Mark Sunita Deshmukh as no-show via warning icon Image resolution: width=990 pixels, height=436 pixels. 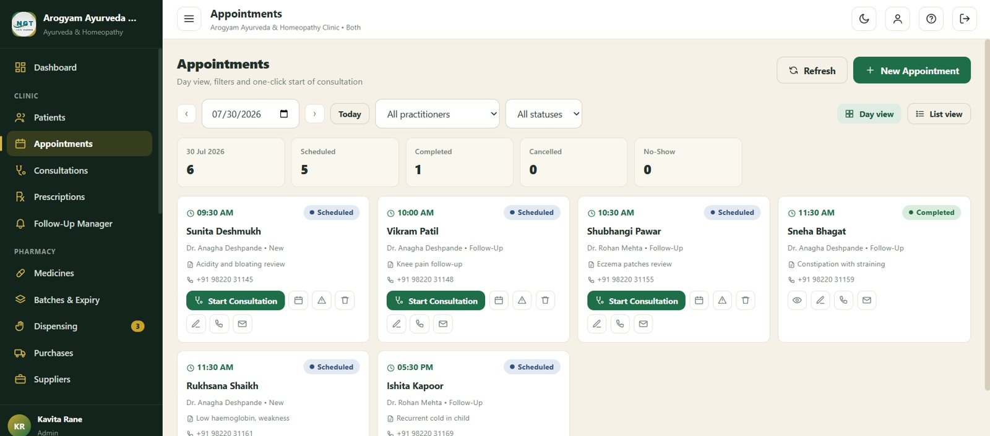click(322, 300)
